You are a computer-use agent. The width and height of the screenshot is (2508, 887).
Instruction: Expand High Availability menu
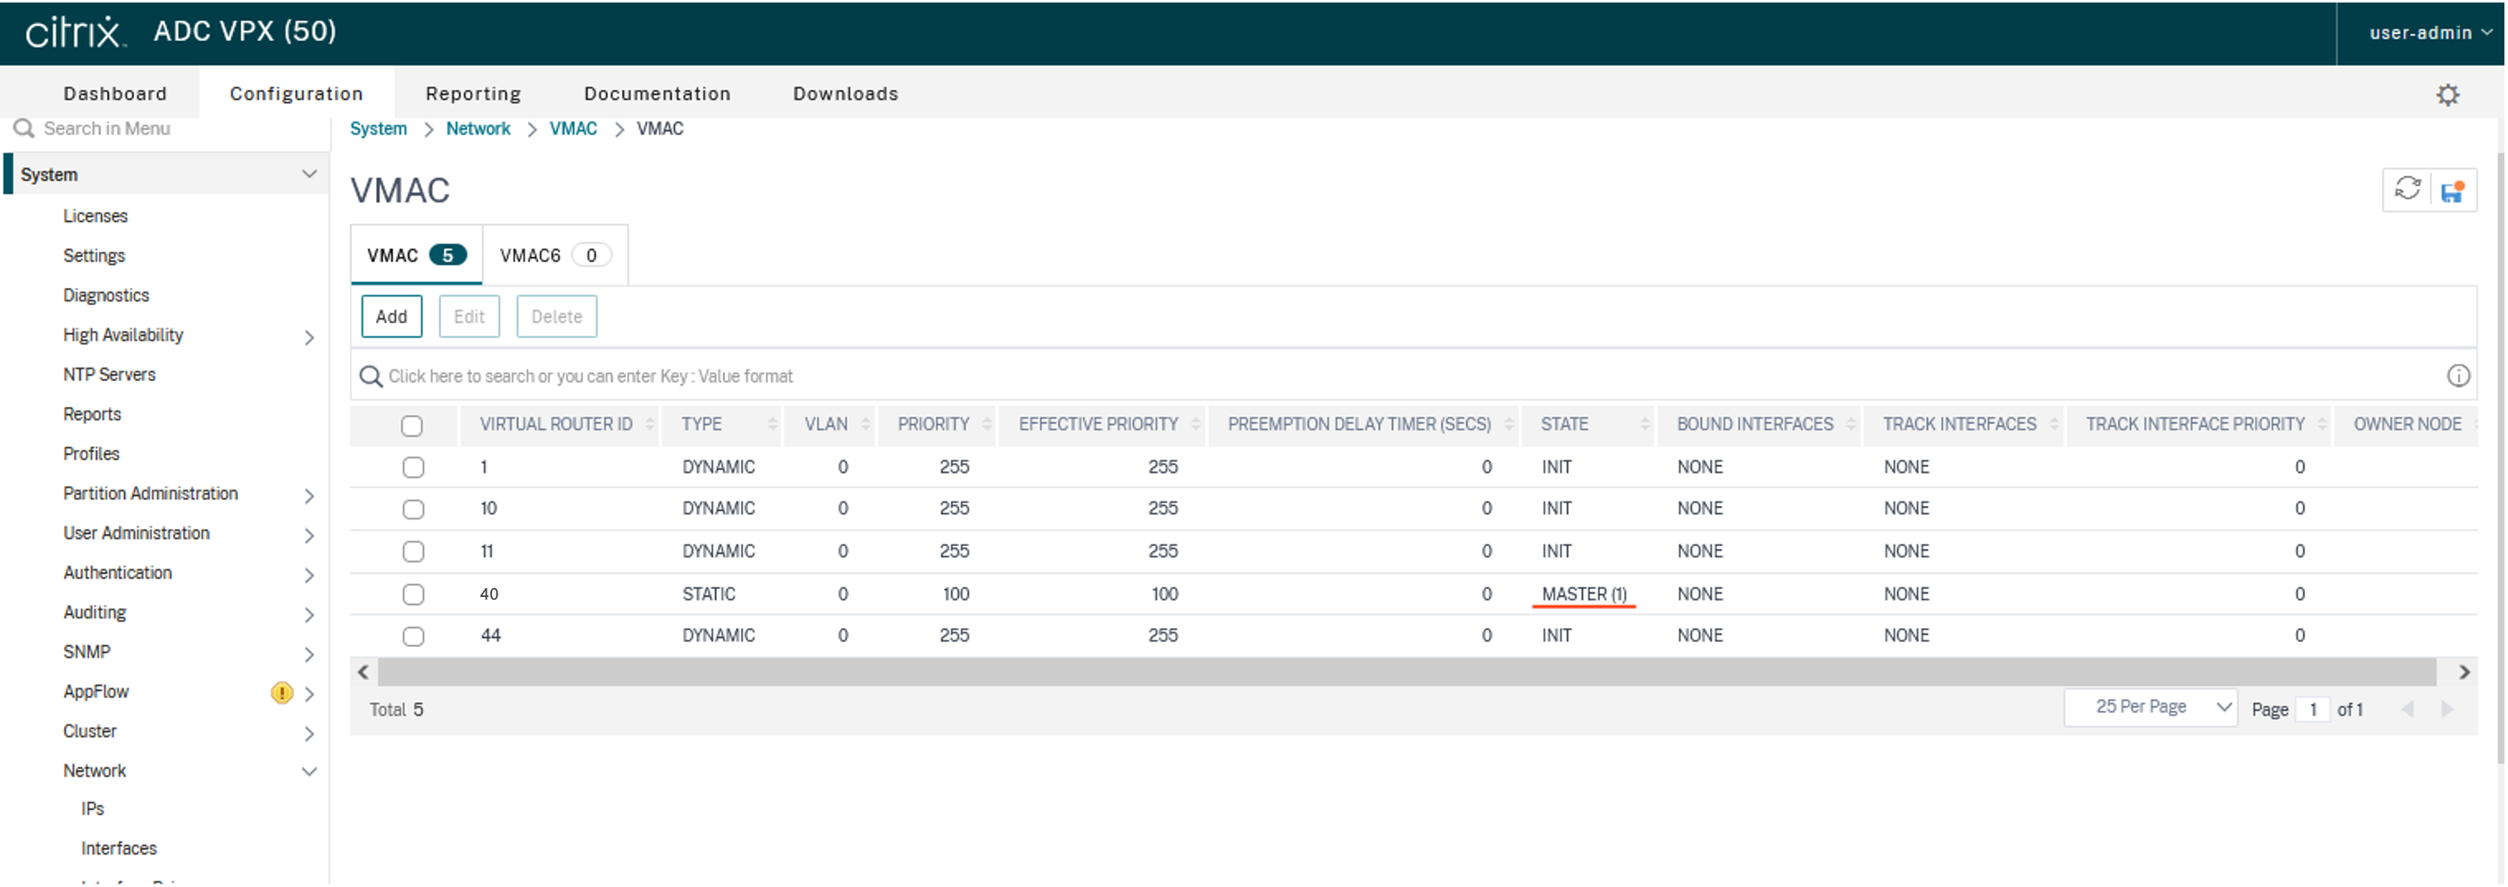[x=309, y=336]
